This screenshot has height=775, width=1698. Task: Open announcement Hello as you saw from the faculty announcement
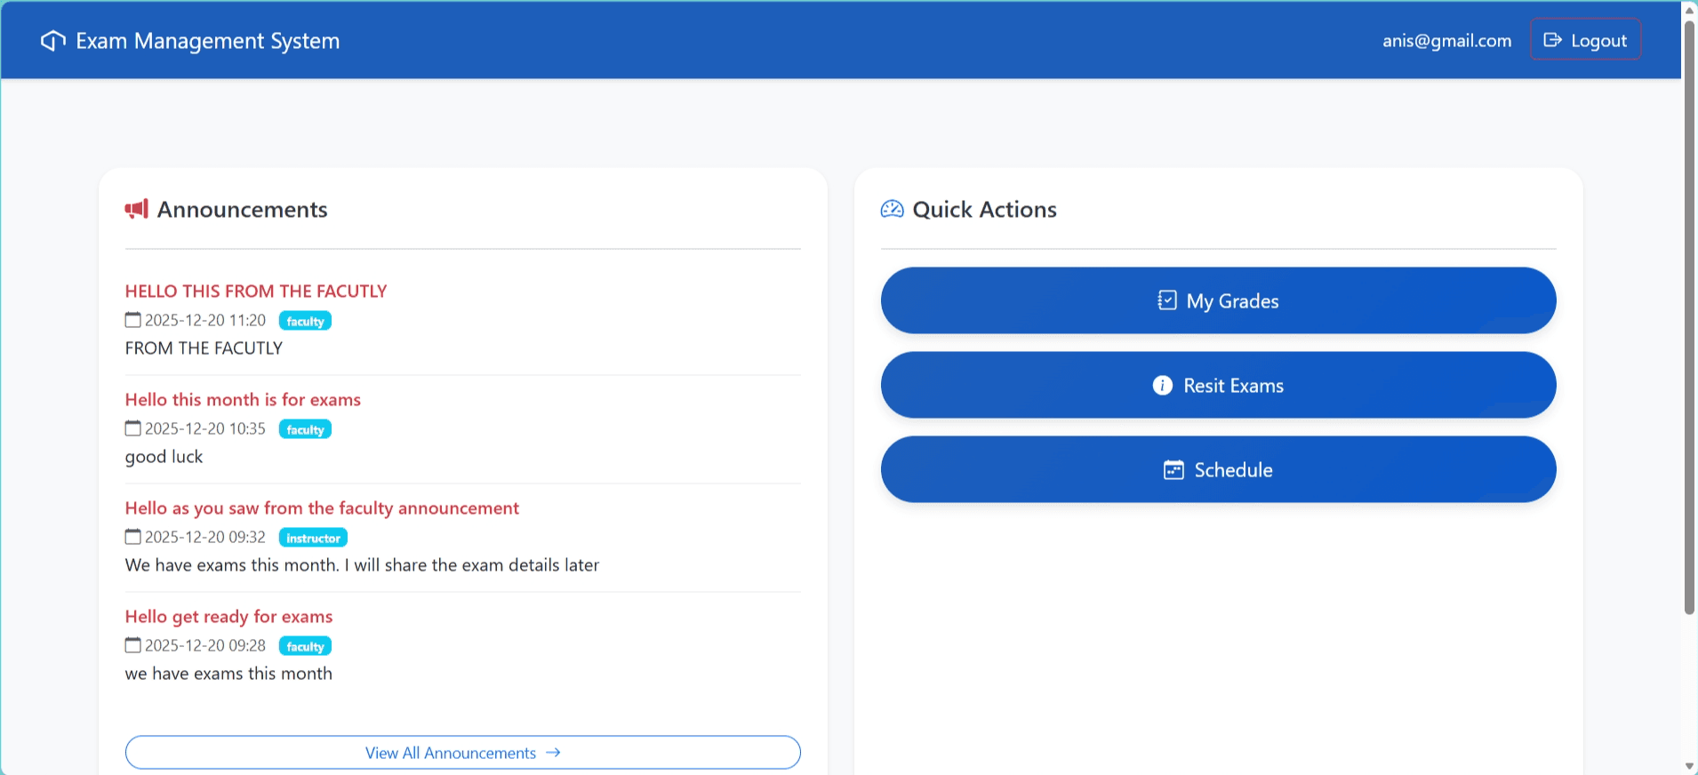click(322, 508)
